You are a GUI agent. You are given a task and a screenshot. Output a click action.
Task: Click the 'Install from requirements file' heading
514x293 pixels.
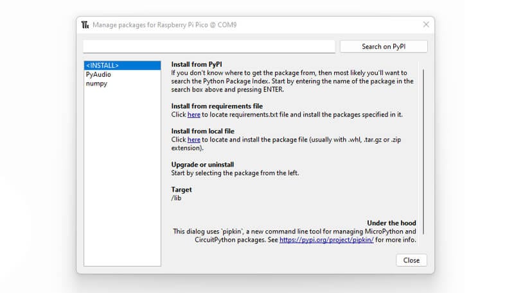pos(217,106)
